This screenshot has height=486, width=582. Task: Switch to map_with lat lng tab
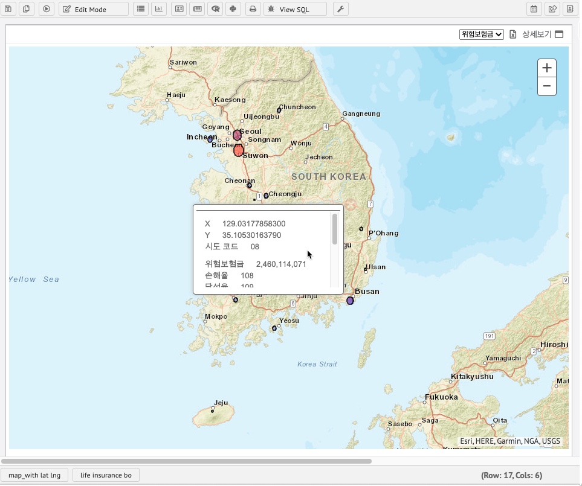tap(34, 475)
